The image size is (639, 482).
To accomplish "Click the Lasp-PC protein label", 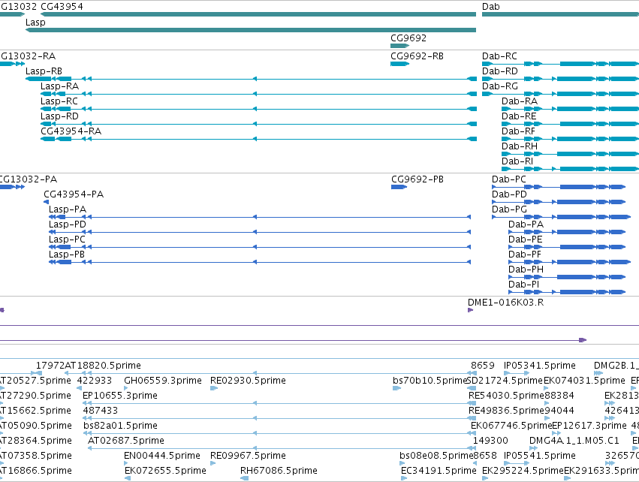I will coord(68,239).
